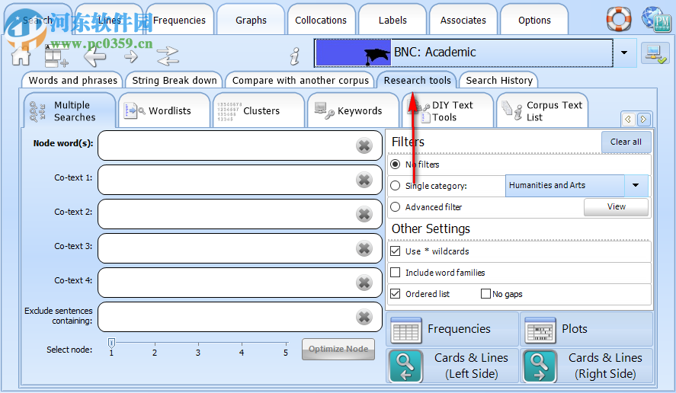Click the add layout panel icon
The image size is (676, 393).
[x=56, y=56]
